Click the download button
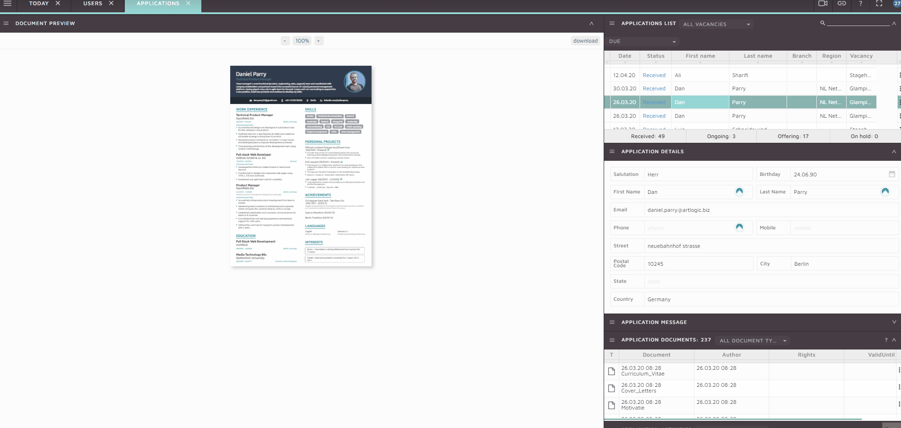 (586, 41)
